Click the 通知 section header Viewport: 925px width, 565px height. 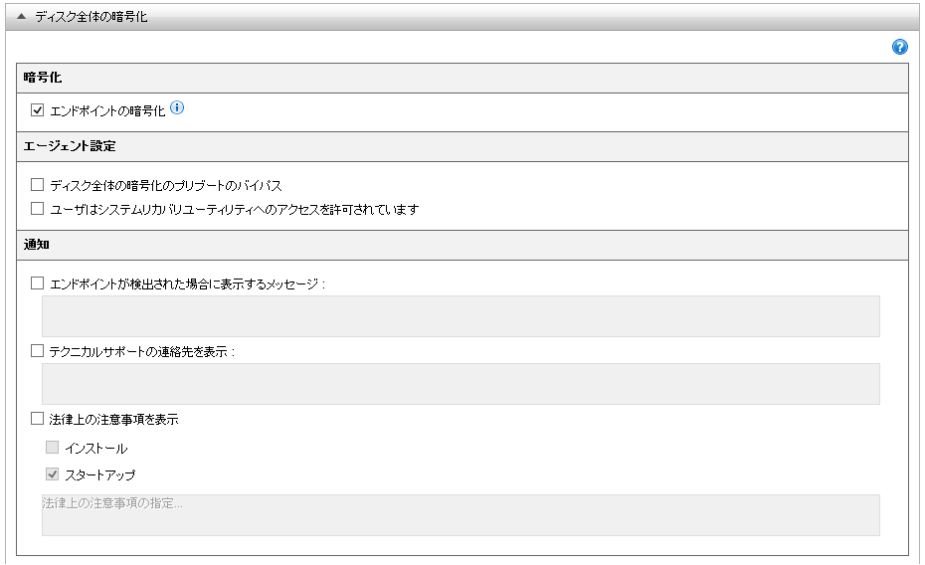(37, 245)
